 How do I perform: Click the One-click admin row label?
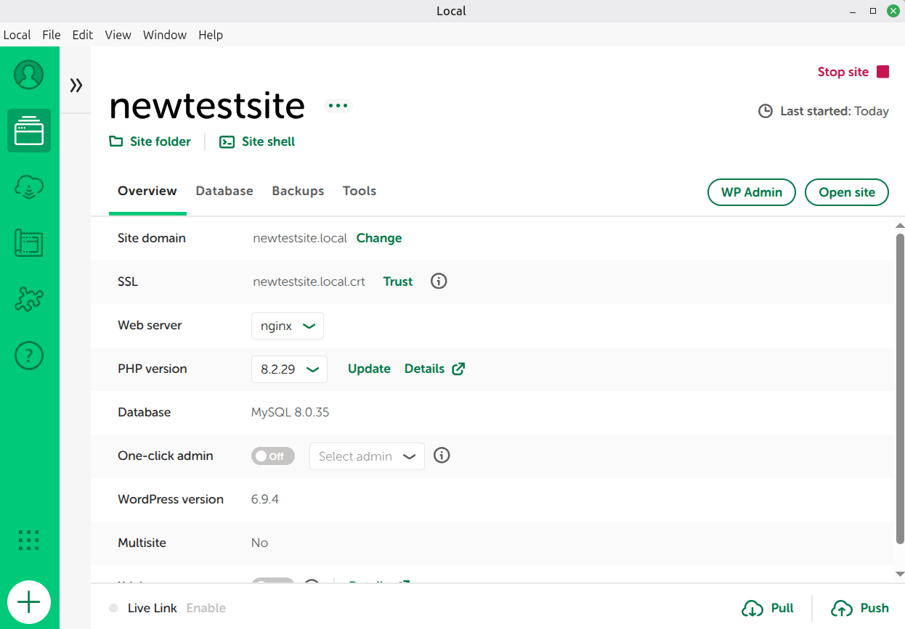[166, 456]
